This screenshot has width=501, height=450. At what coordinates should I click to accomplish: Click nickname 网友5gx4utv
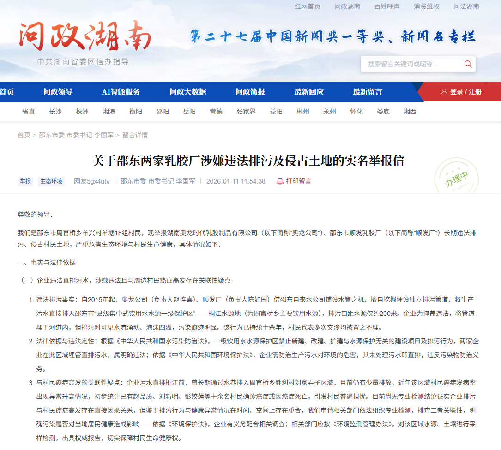(x=93, y=181)
